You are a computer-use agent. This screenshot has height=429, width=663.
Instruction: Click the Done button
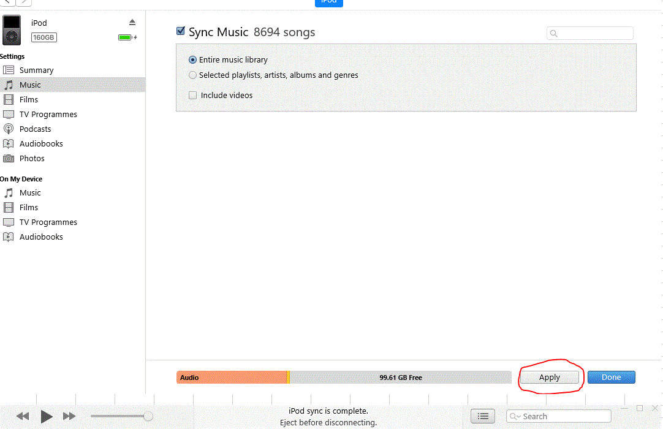[611, 378]
